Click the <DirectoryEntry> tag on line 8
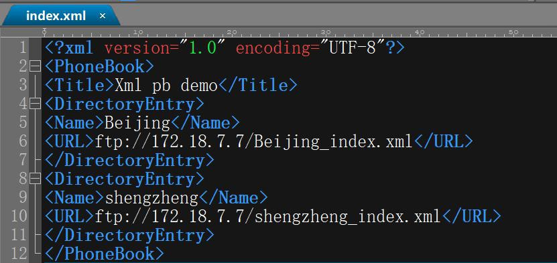Screen dimensions: 557x263 (x=125, y=179)
